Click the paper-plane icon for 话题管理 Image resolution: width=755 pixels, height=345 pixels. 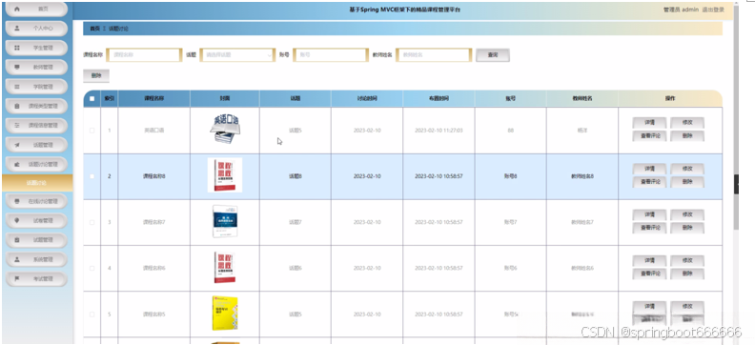click(17, 145)
